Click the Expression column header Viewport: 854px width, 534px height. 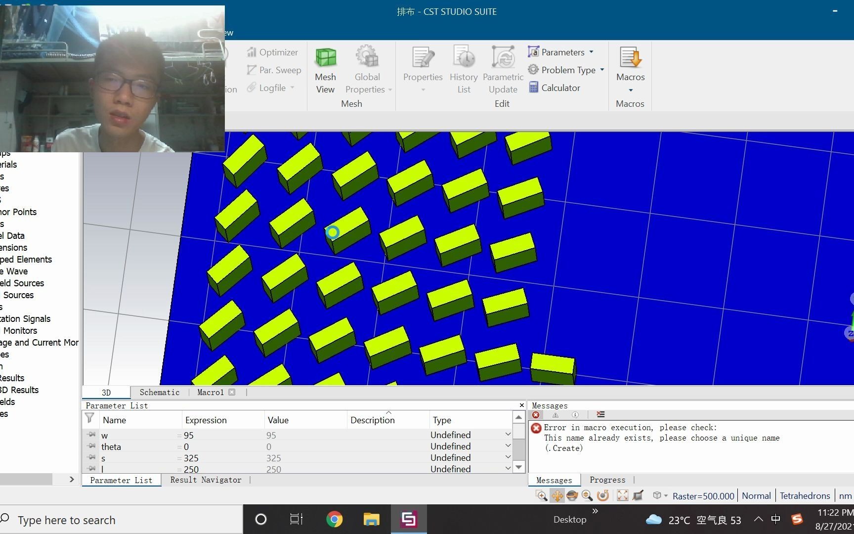coord(223,420)
